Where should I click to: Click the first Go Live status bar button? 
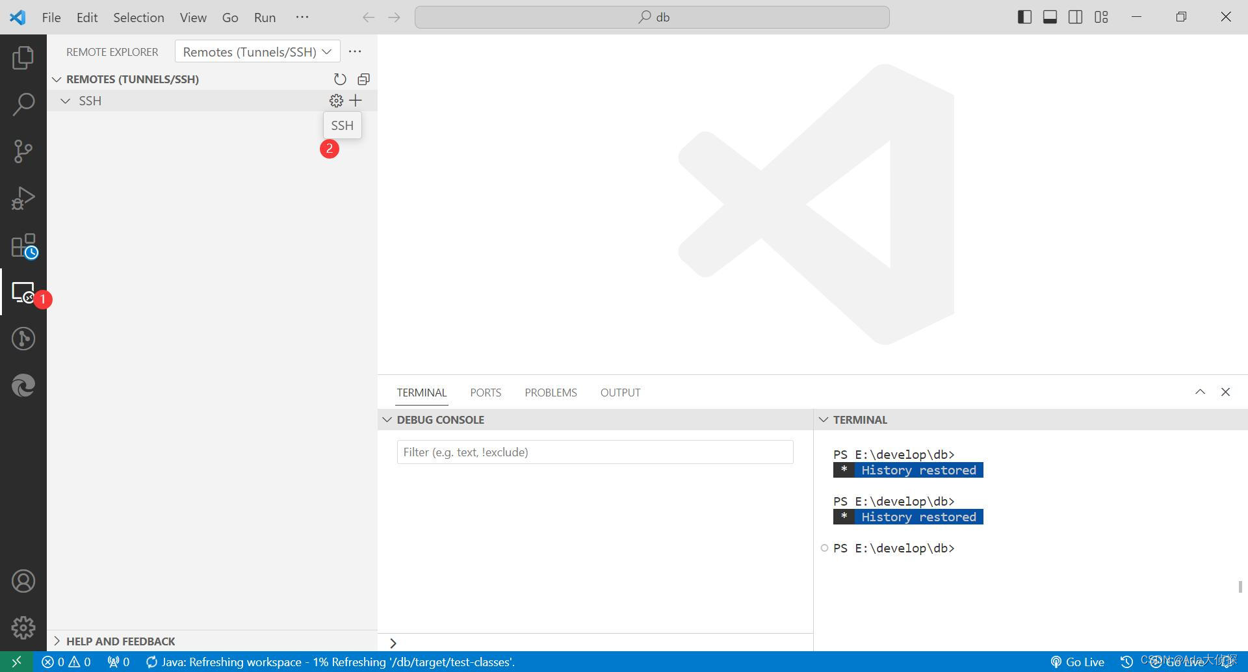tap(1078, 662)
